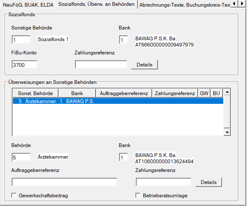This screenshot has height=206, width=247.
Task: Click the Auftraggeberreferenz column header
Action: [x=124, y=93]
